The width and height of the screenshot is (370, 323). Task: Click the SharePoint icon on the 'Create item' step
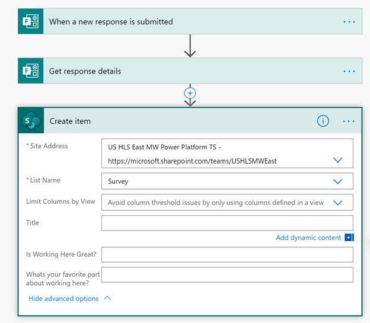click(31, 120)
